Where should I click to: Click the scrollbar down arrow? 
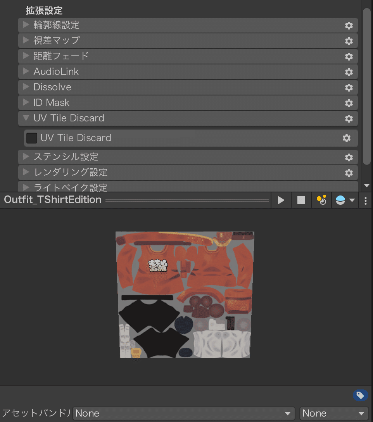pyautogui.click(x=366, y=185)
